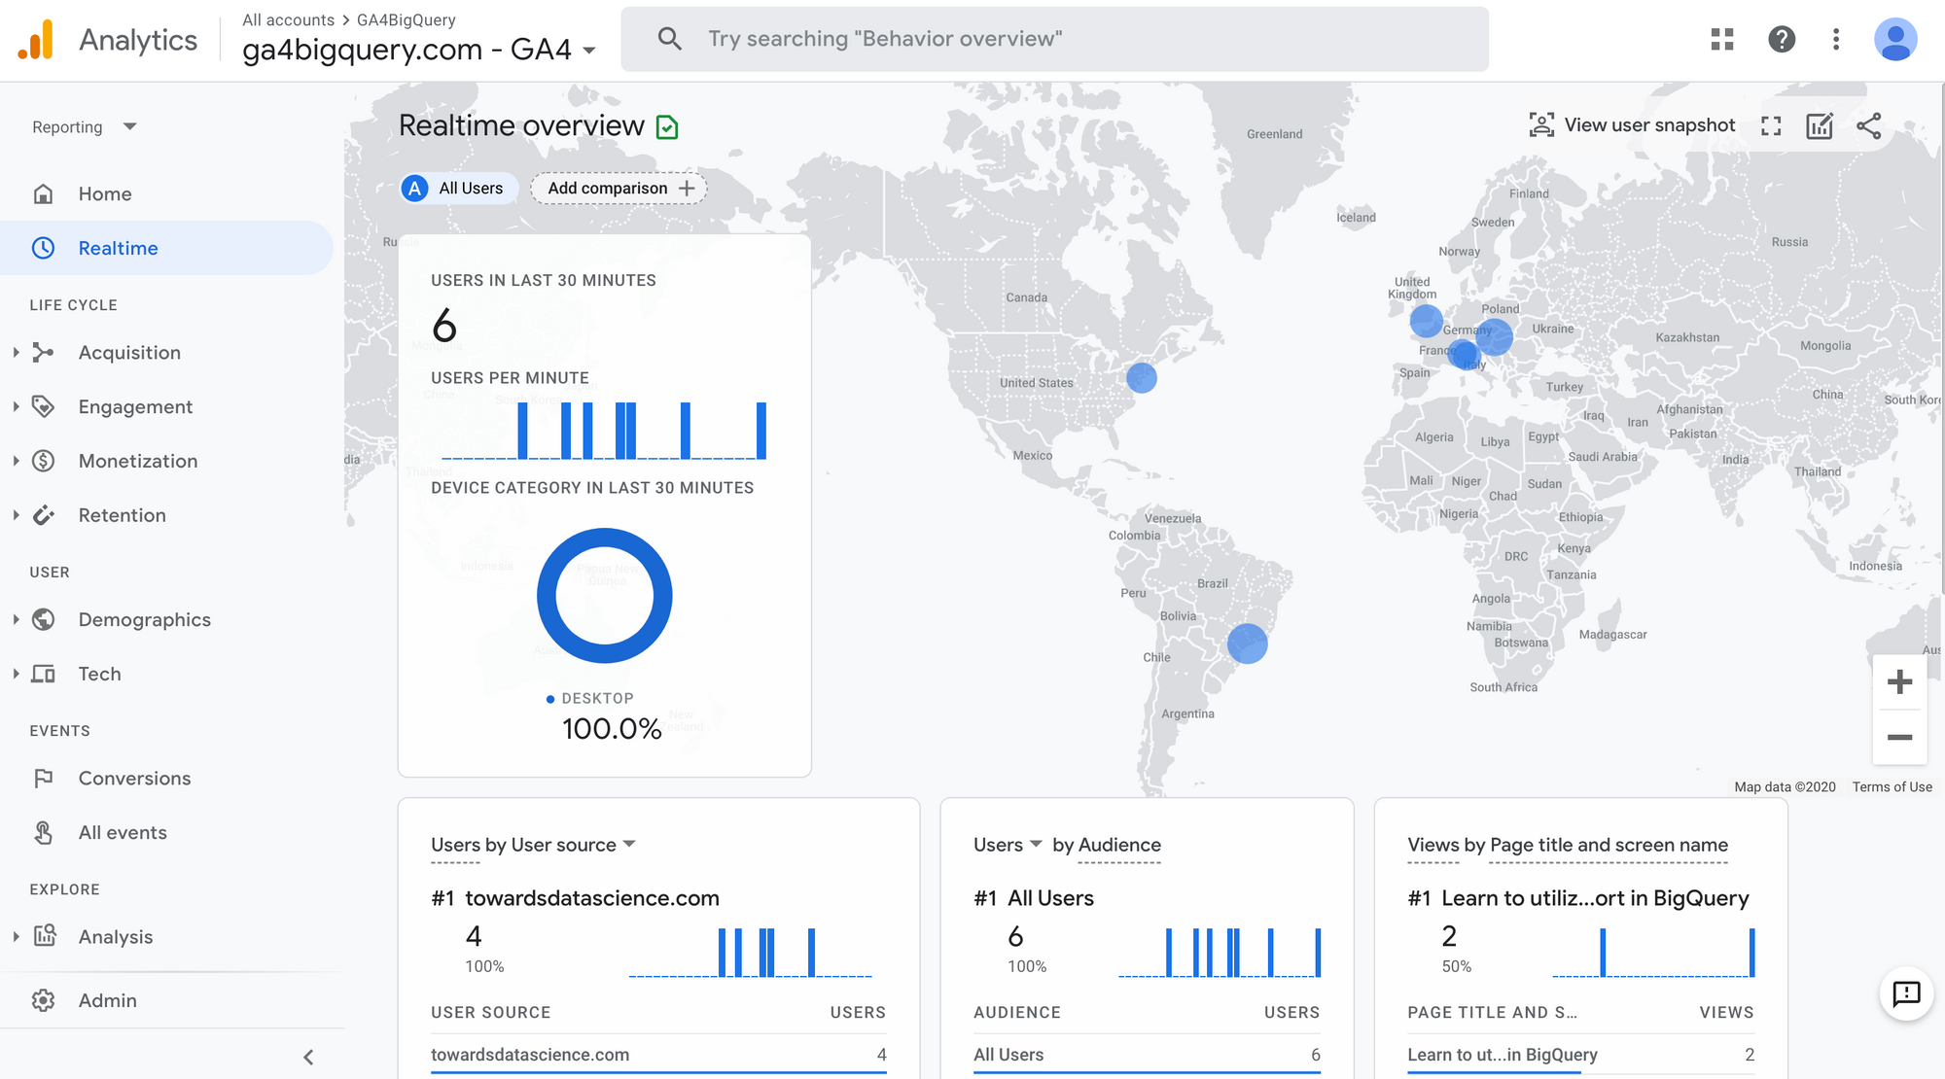
Task: Click the Google apps grid icon
Action: 1722,39
